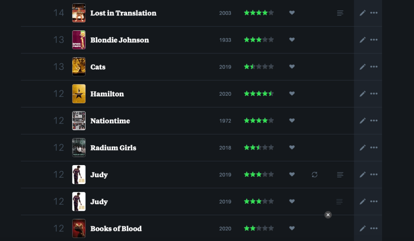Expand more options for Nationtime

pyautogui.click(x=374, y=121)
